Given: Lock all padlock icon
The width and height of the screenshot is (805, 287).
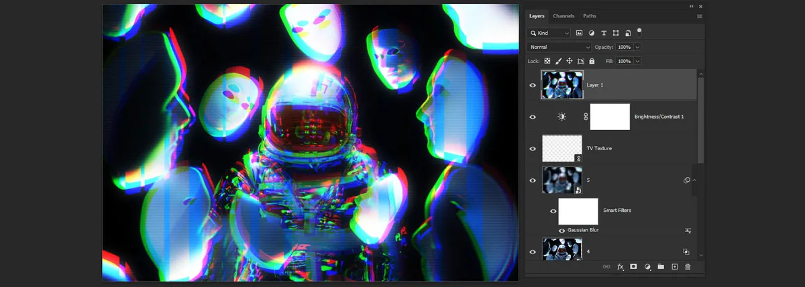Looking at the screenshot, I should pos(592,61).
